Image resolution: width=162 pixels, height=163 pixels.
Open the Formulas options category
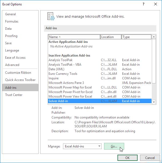click(20, 21)
